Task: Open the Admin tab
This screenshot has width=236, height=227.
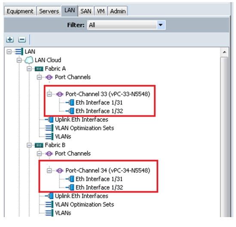Action: tap(118, 11)
